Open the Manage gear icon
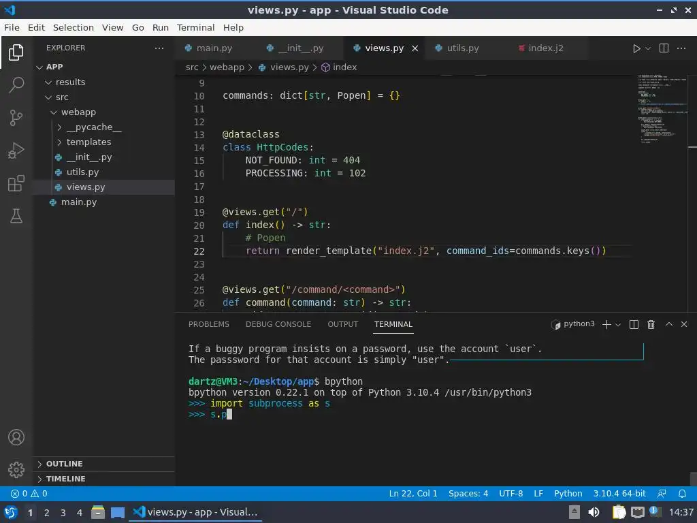The height and width of the screenshot is (523, 697). tap(16, 470)
